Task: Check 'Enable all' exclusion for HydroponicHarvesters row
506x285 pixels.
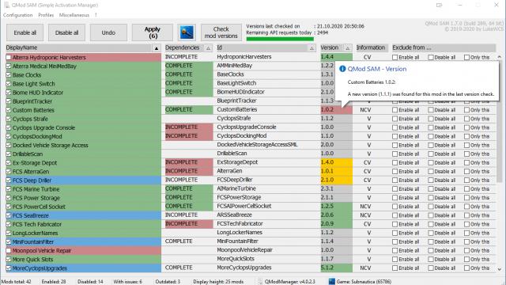Action: pos(395,58)
